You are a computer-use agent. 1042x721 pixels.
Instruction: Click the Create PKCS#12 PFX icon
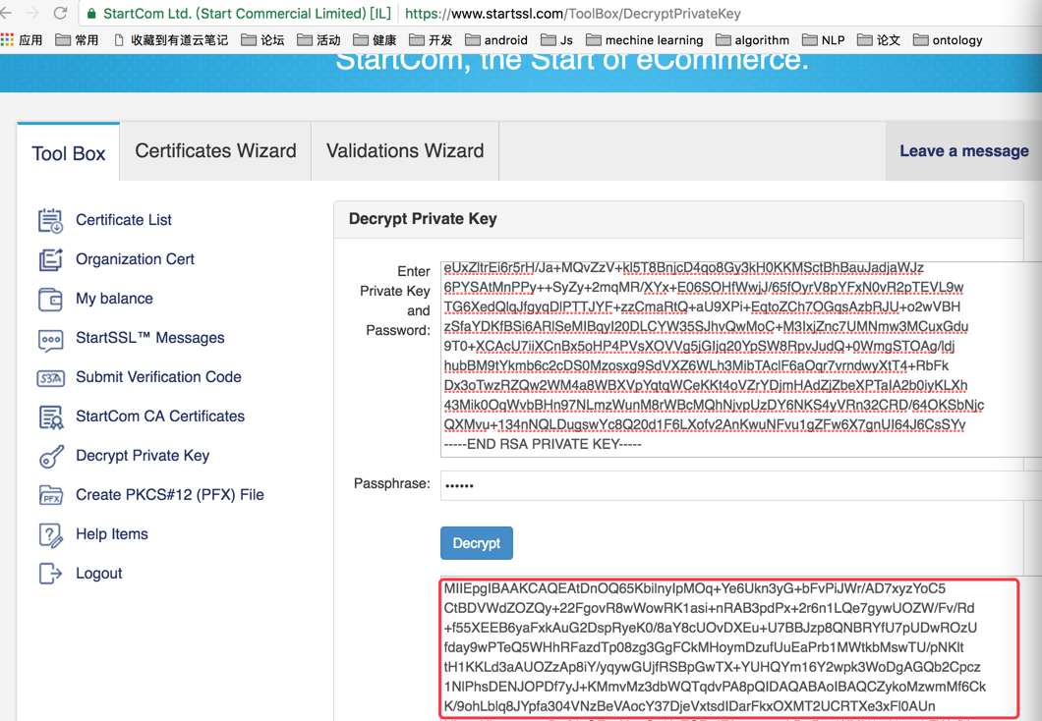50,495
